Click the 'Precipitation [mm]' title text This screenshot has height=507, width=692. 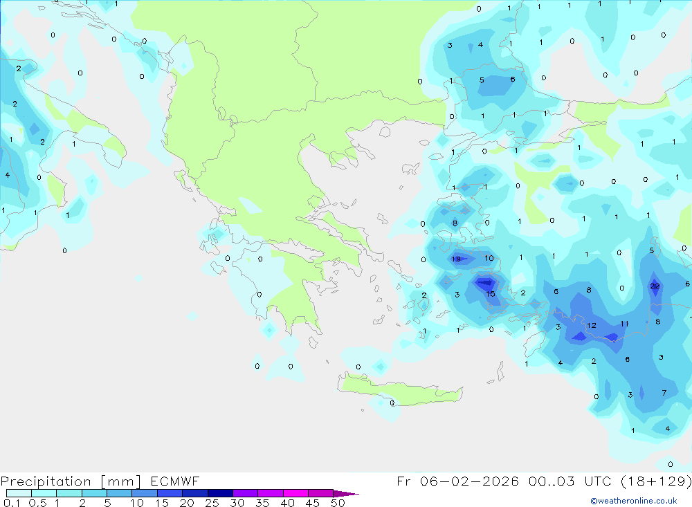(71, 481)
